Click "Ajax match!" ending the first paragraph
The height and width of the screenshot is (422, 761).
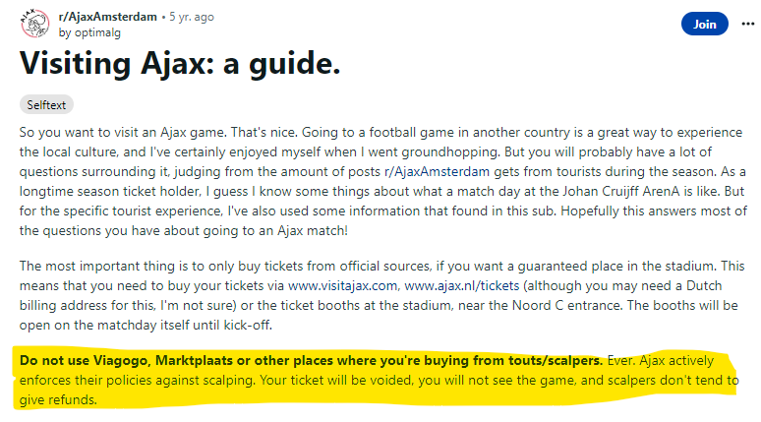(313, 230)
